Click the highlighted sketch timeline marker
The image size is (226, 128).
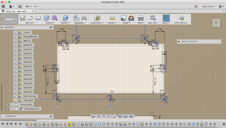coord(70,124)
